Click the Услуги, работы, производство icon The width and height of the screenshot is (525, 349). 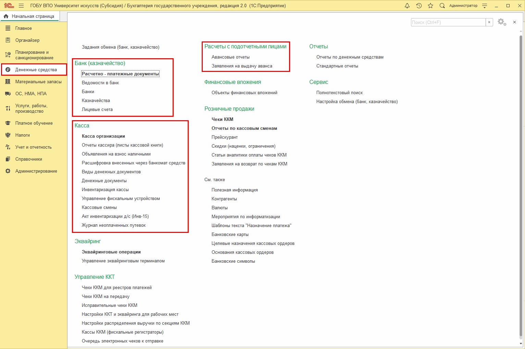[8, 108]
